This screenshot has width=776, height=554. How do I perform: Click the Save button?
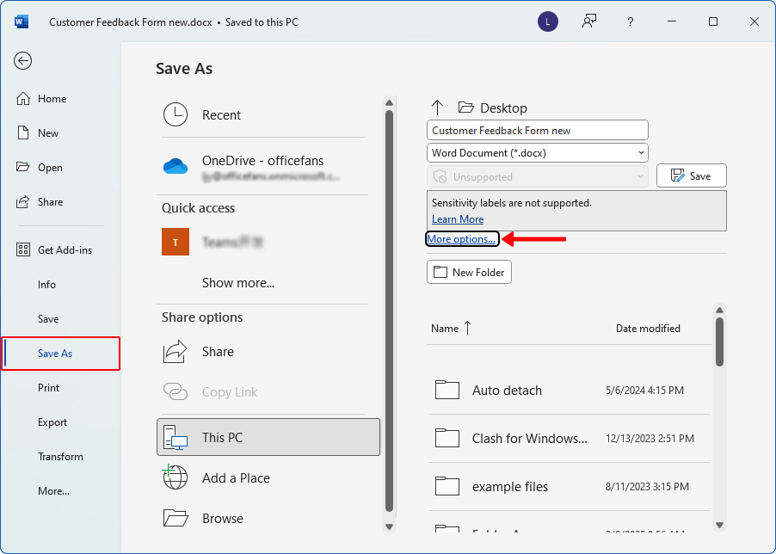(691, 175)
